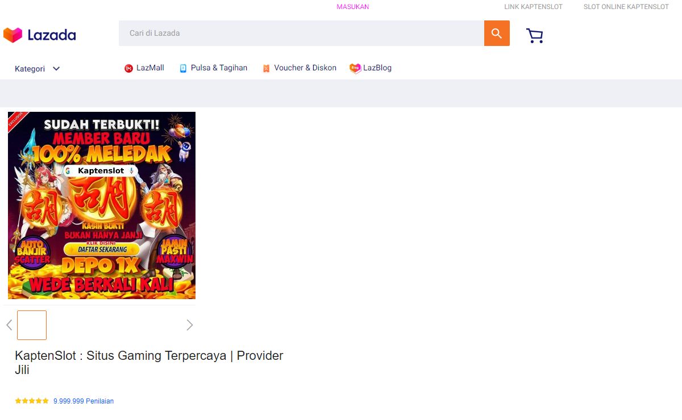Select the orange-bordered image thumbnail
Viewport: 682px width, 420px height.
[x=32, y=325]
